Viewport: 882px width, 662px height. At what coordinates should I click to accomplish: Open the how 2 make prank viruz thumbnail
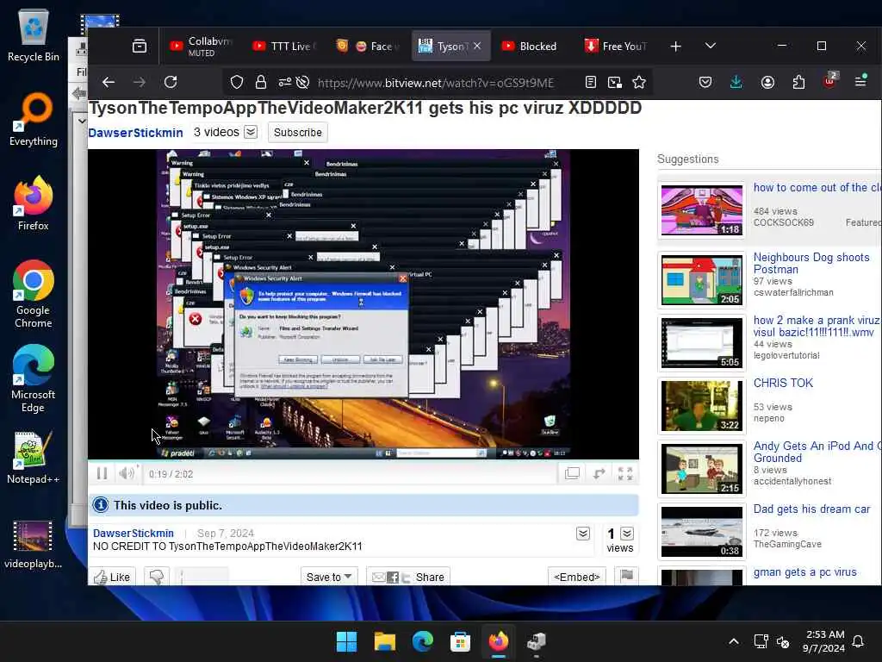point(701,343)
